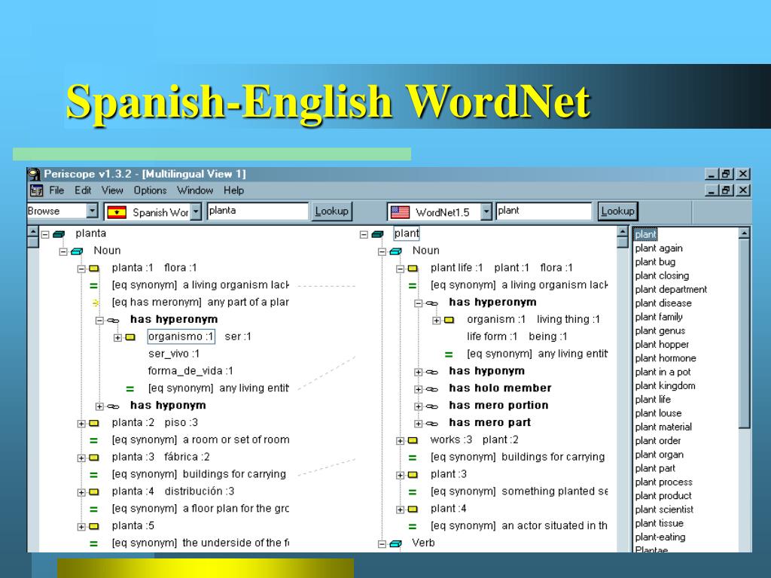Click the up arrow of the Spanish tree scrollbar
The height and width of the screenshot is (578, 771).
click(32, 232)
